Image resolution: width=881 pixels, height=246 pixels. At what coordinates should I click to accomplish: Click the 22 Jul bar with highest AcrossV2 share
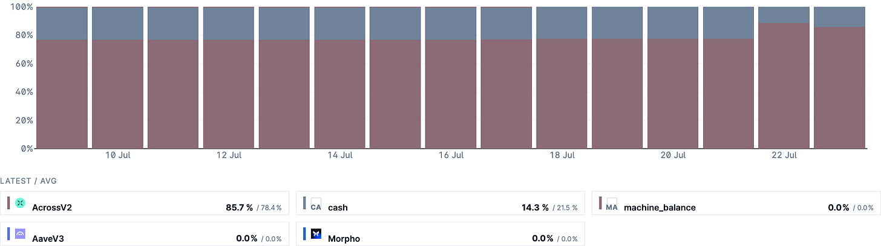(784, 77)
